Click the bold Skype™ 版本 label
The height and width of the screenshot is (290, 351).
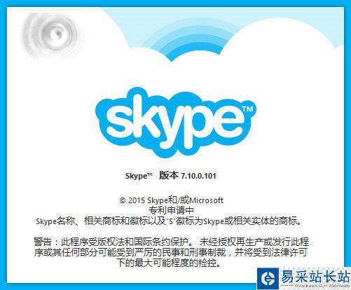pyautogui.click(x=151, y=176)
